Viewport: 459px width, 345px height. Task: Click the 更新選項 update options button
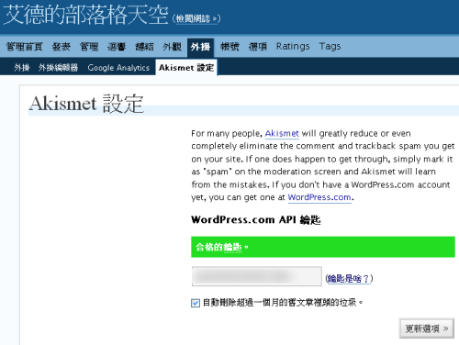427,328
